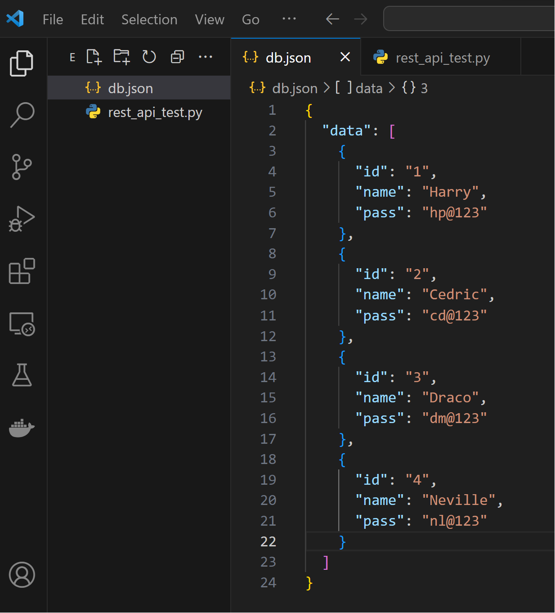
Task: Open the Extensions view
Action: click(x=22, y=271)
